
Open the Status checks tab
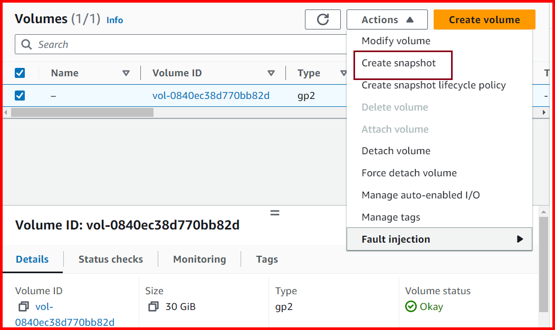point(110,259)
